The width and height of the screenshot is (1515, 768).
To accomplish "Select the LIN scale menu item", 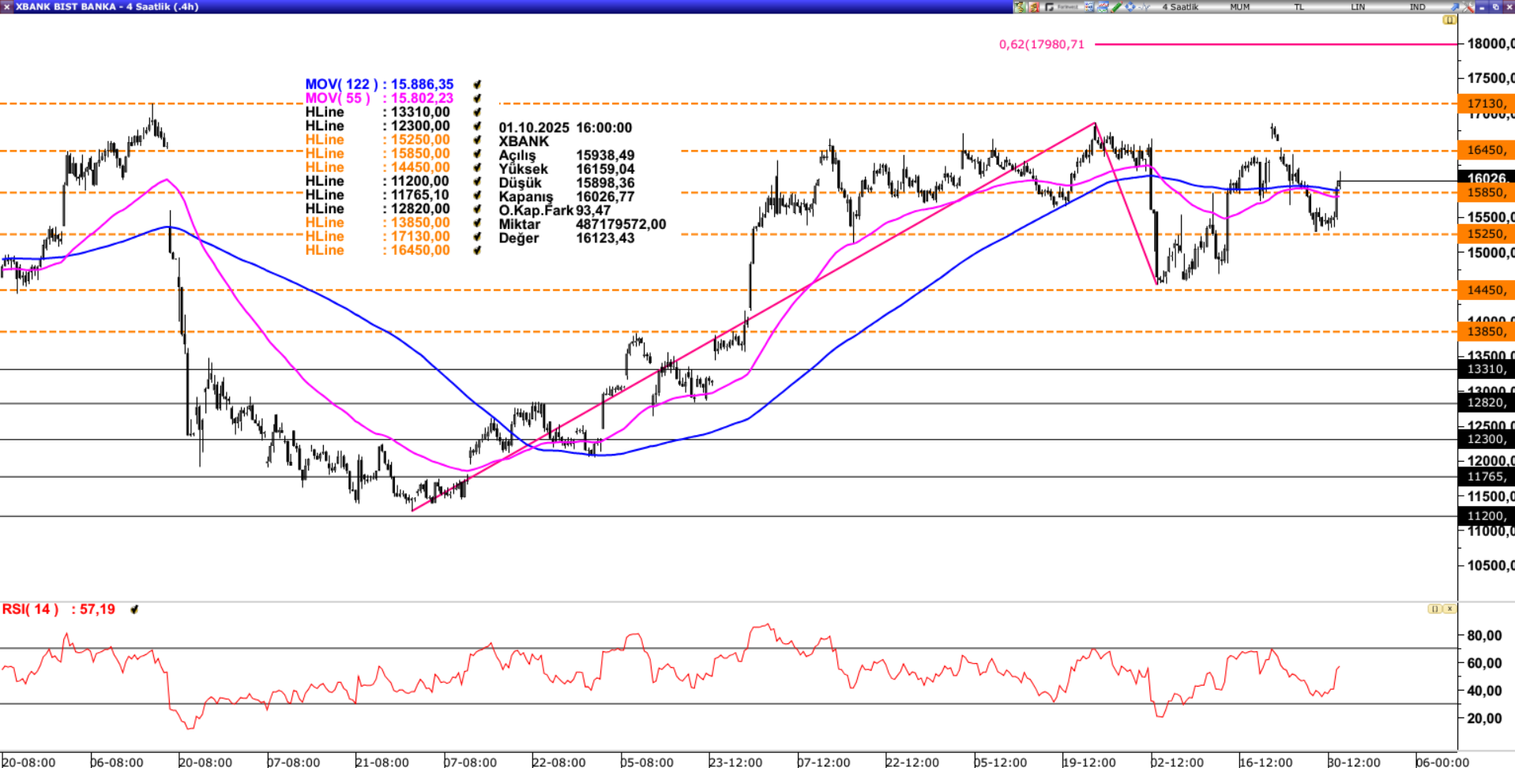I will (x=1358, y=6).
